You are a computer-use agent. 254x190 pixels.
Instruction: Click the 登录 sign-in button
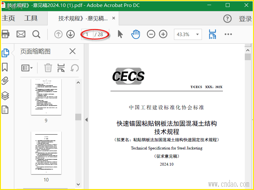click(245, 19)
